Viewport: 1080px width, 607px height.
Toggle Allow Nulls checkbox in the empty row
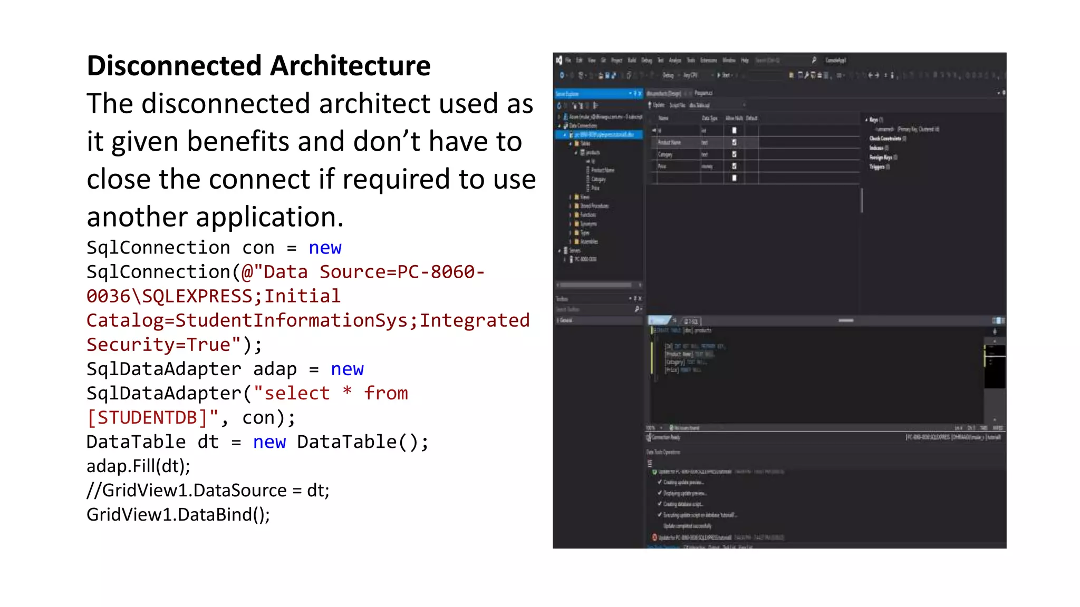(x=734, y=178)
